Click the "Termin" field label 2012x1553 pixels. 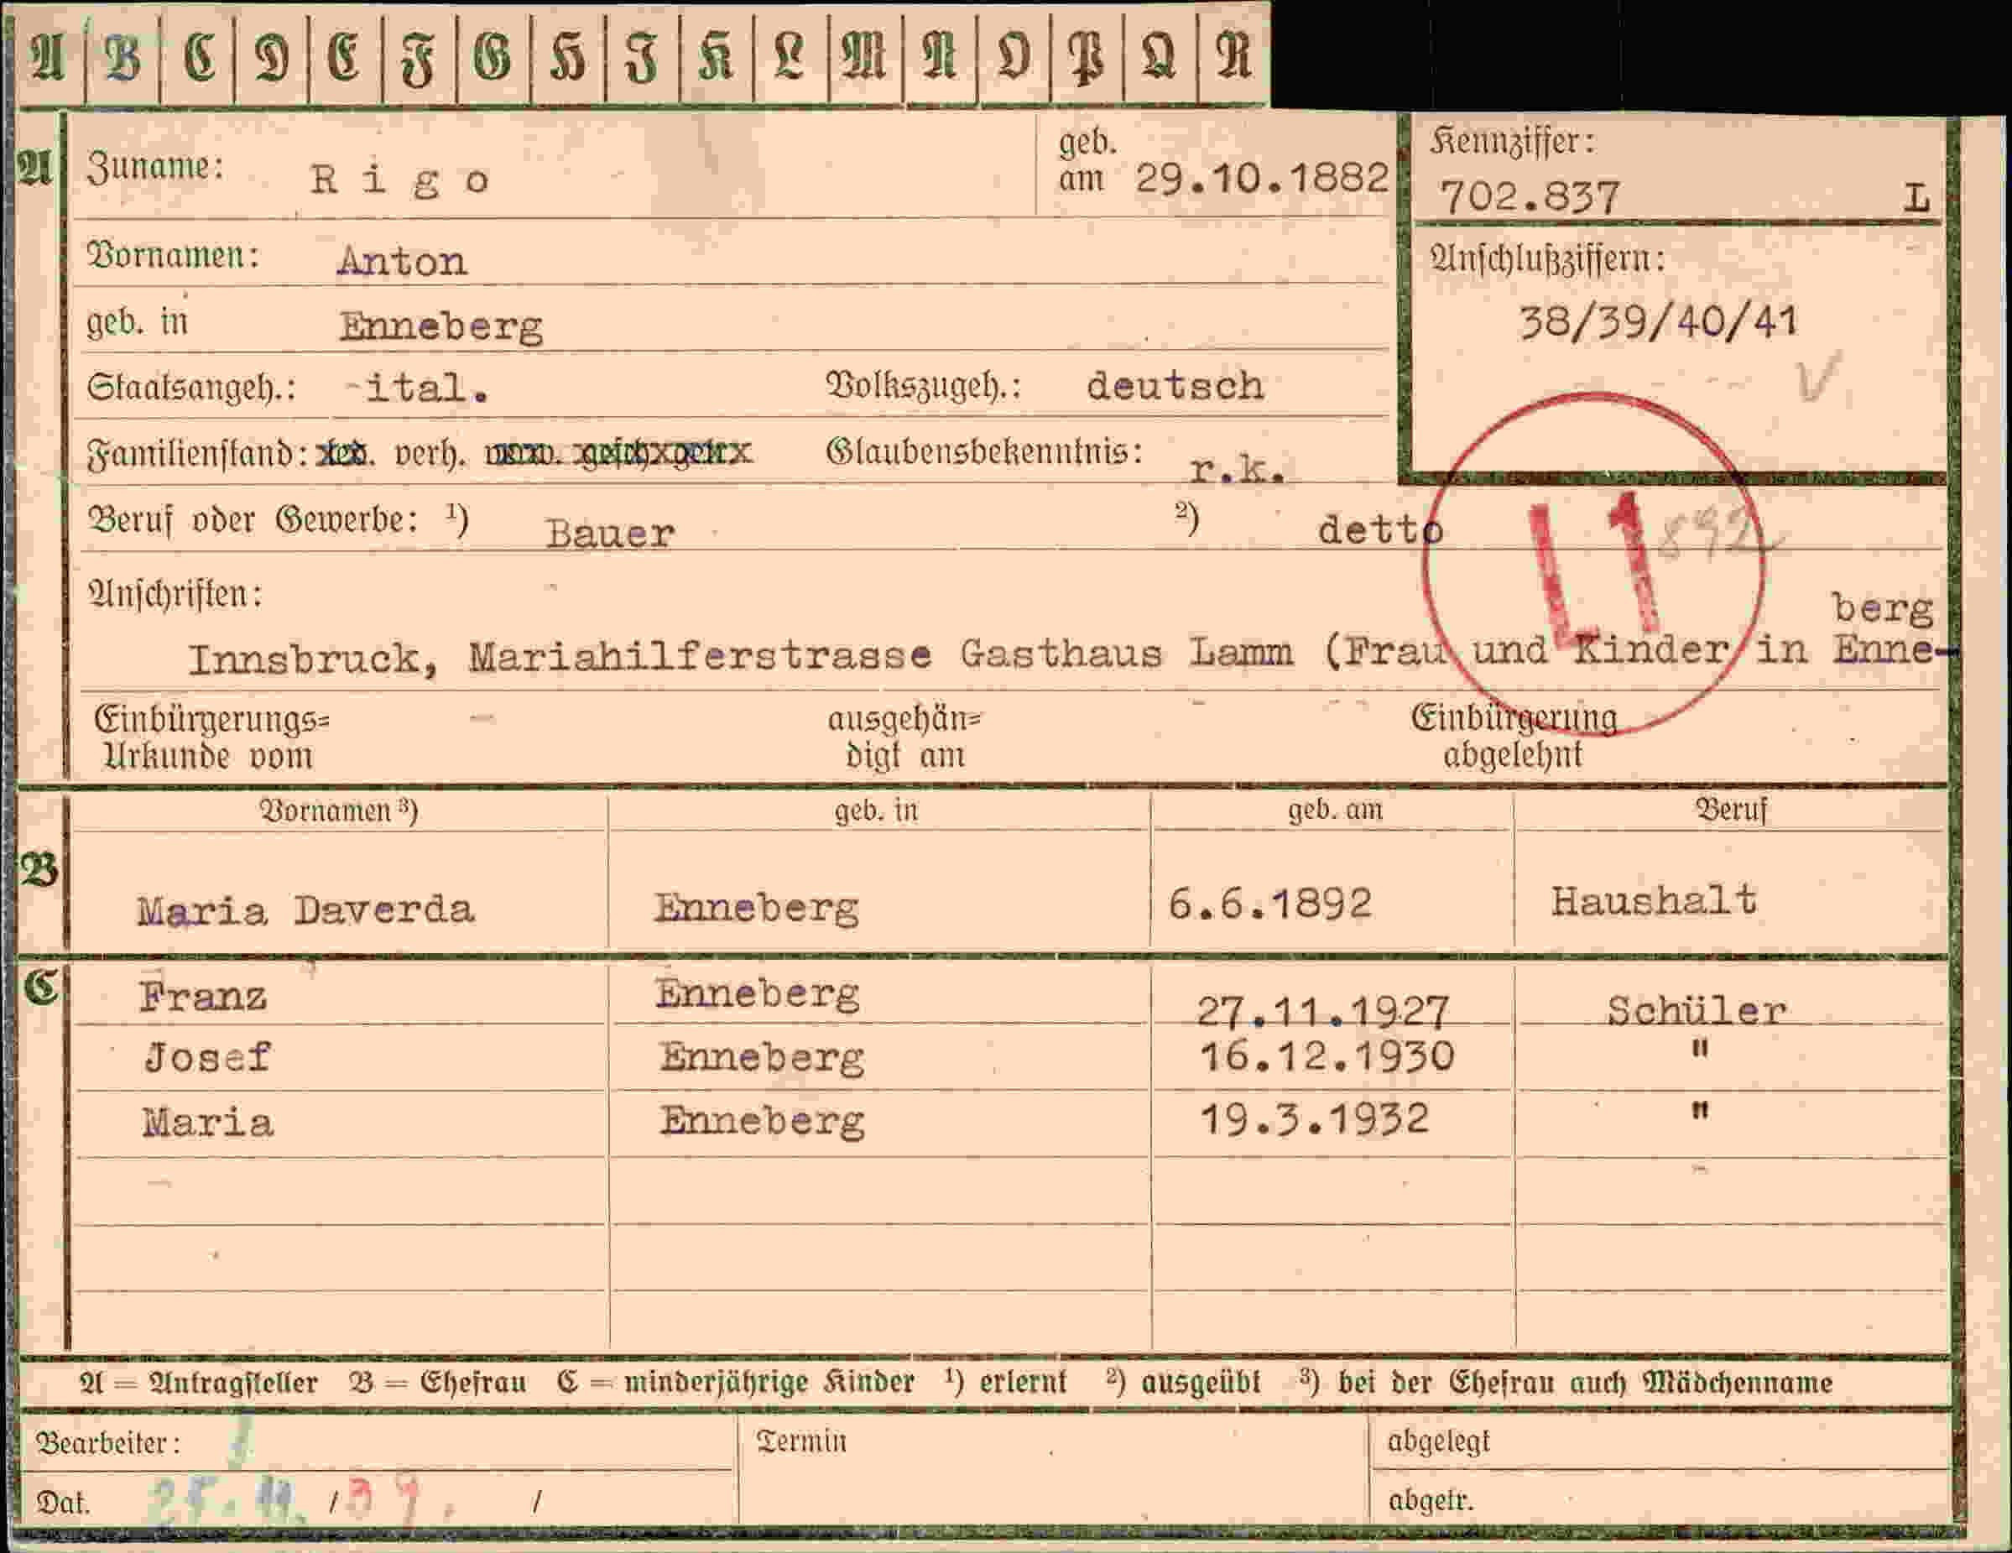pos(801,1441)
